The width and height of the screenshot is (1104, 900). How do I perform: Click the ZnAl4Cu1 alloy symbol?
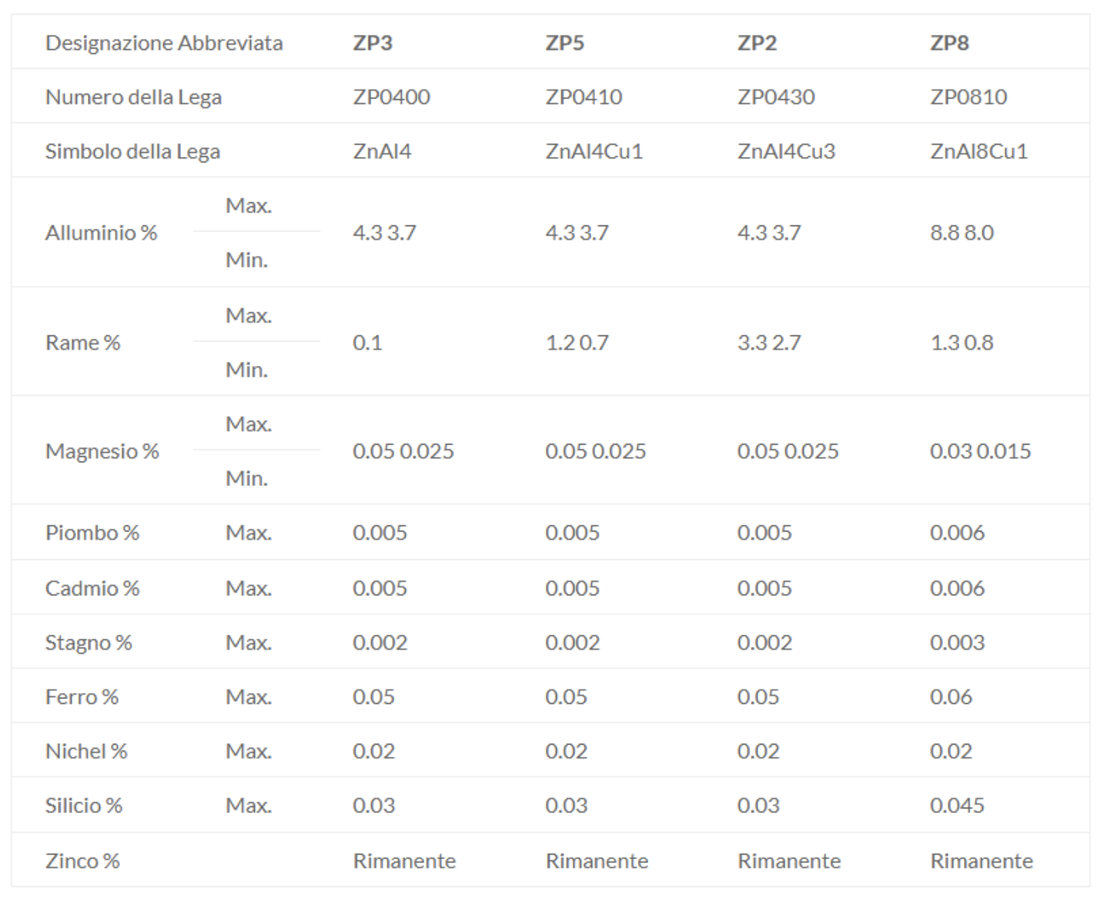tap(594, 151)
